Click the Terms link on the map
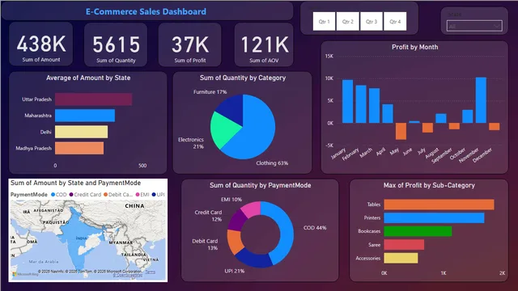This screenshot has width=518, height=291. [x=150, y=272]
